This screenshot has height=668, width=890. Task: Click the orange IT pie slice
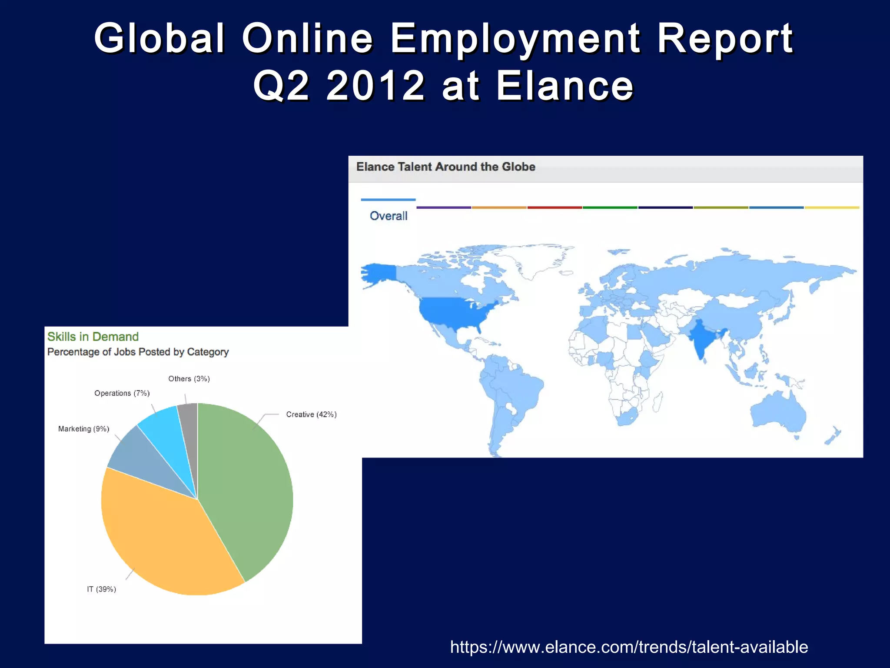pyautogui.click(x=161, y=539)
